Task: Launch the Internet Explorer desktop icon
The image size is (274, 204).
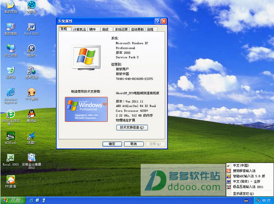Action: 11,96
